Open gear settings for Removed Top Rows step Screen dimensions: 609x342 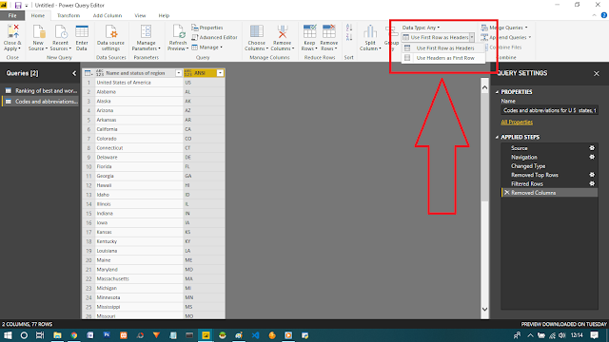point(592,175)
